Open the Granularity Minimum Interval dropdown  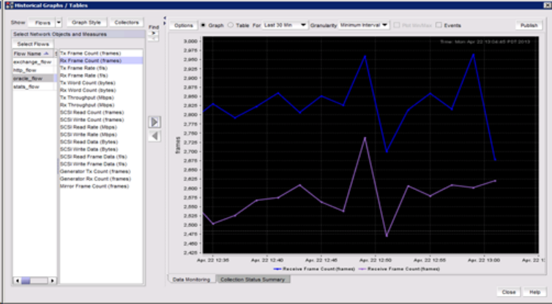[364, 26]
